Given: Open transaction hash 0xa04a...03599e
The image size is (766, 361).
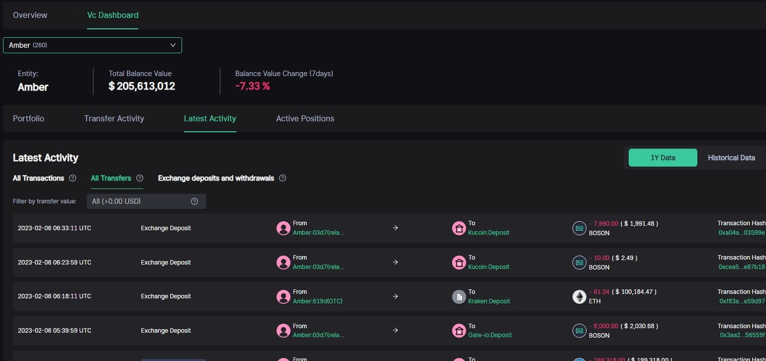Looking at the screenshot, I should click(x=742, y=233).
